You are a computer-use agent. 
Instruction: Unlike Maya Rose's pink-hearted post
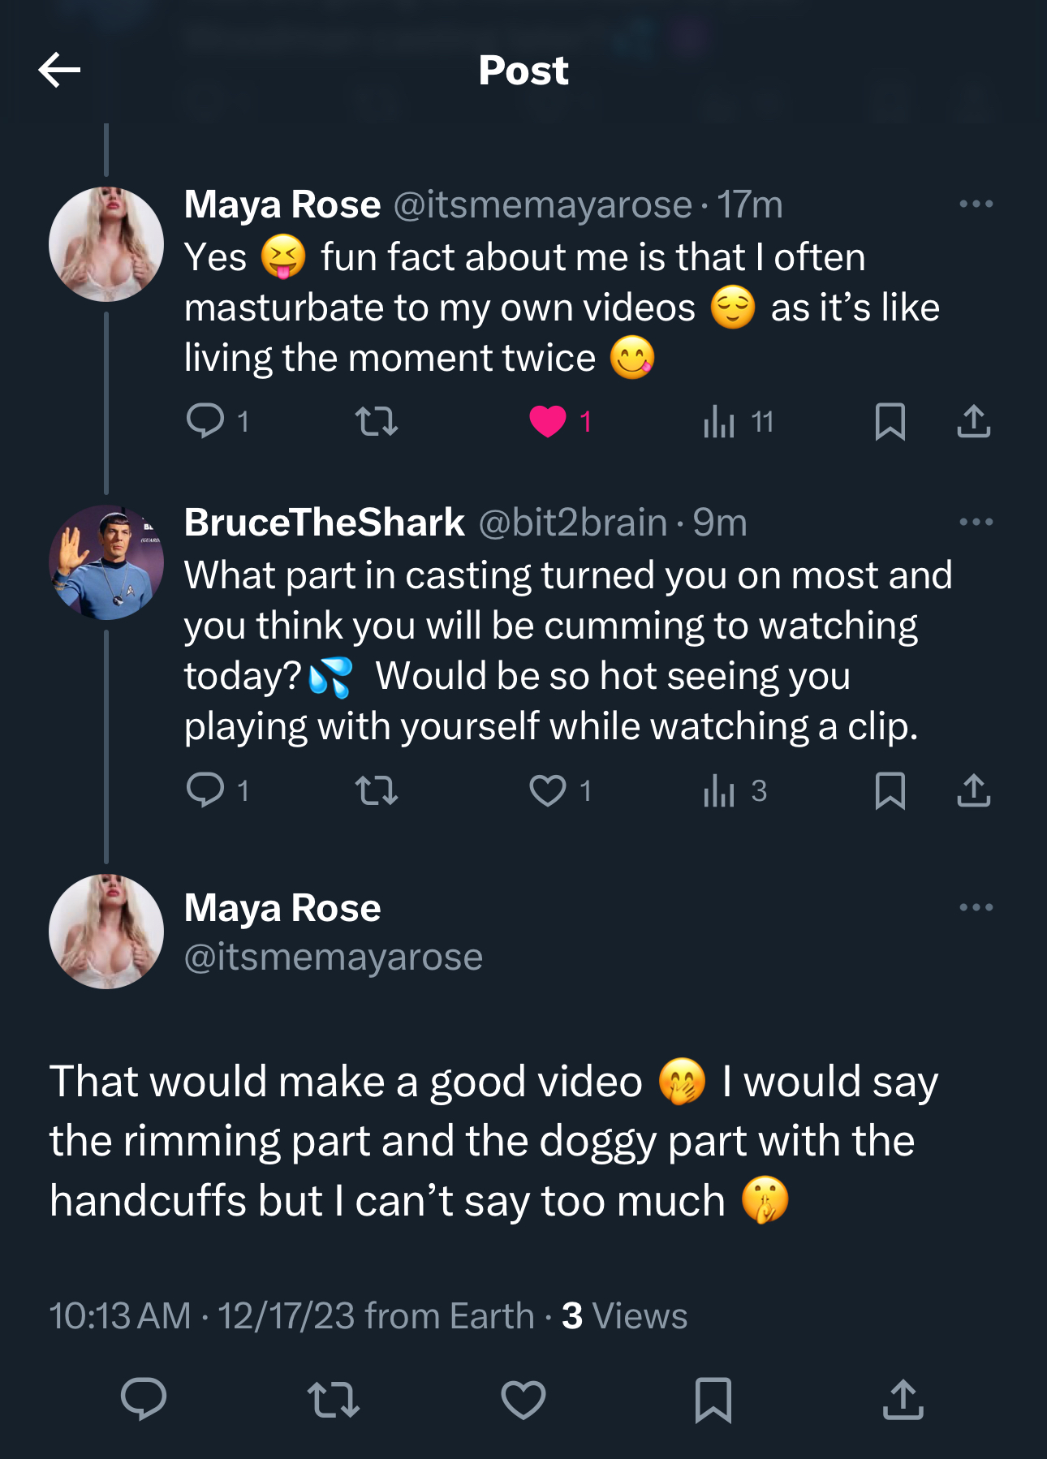click(548, 421)
